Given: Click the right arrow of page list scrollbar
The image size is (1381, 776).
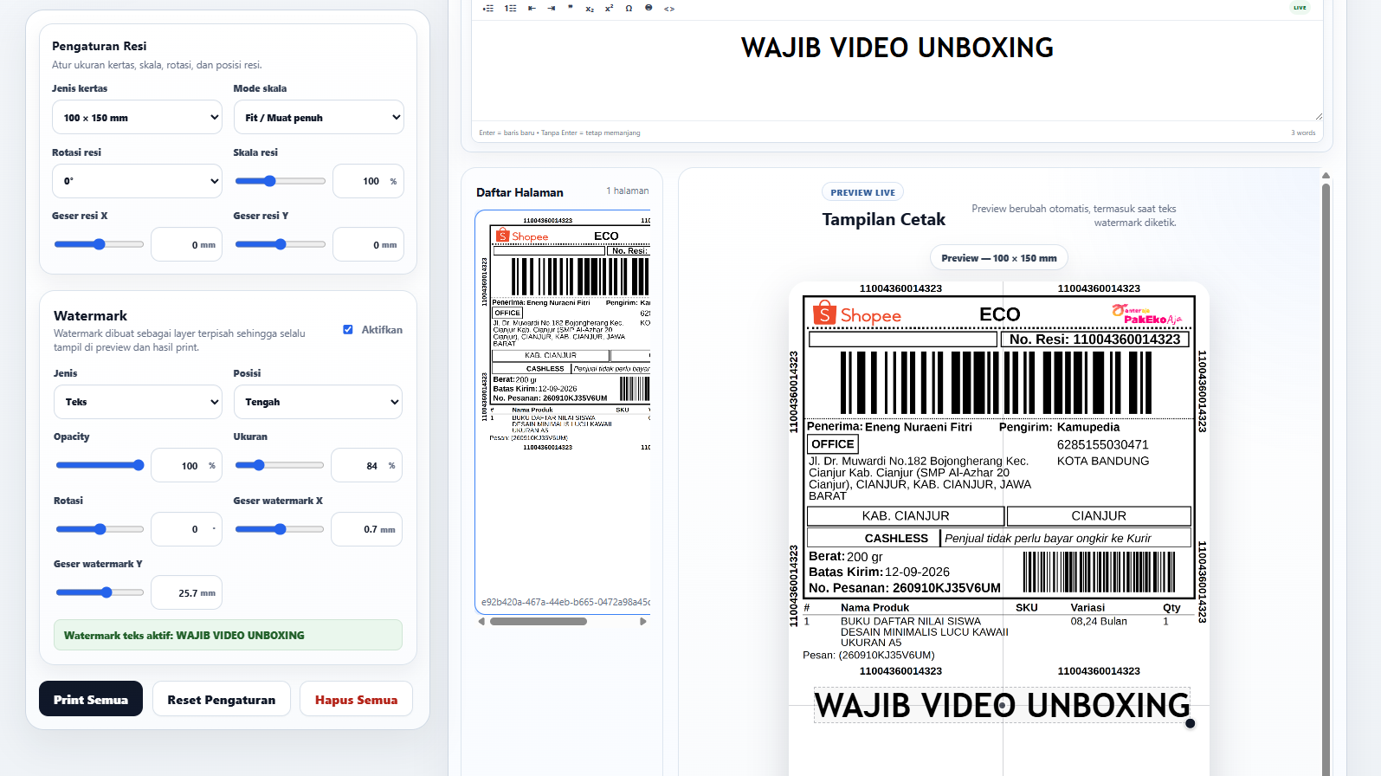Looking at the screenshot, I should coord(643,621).
